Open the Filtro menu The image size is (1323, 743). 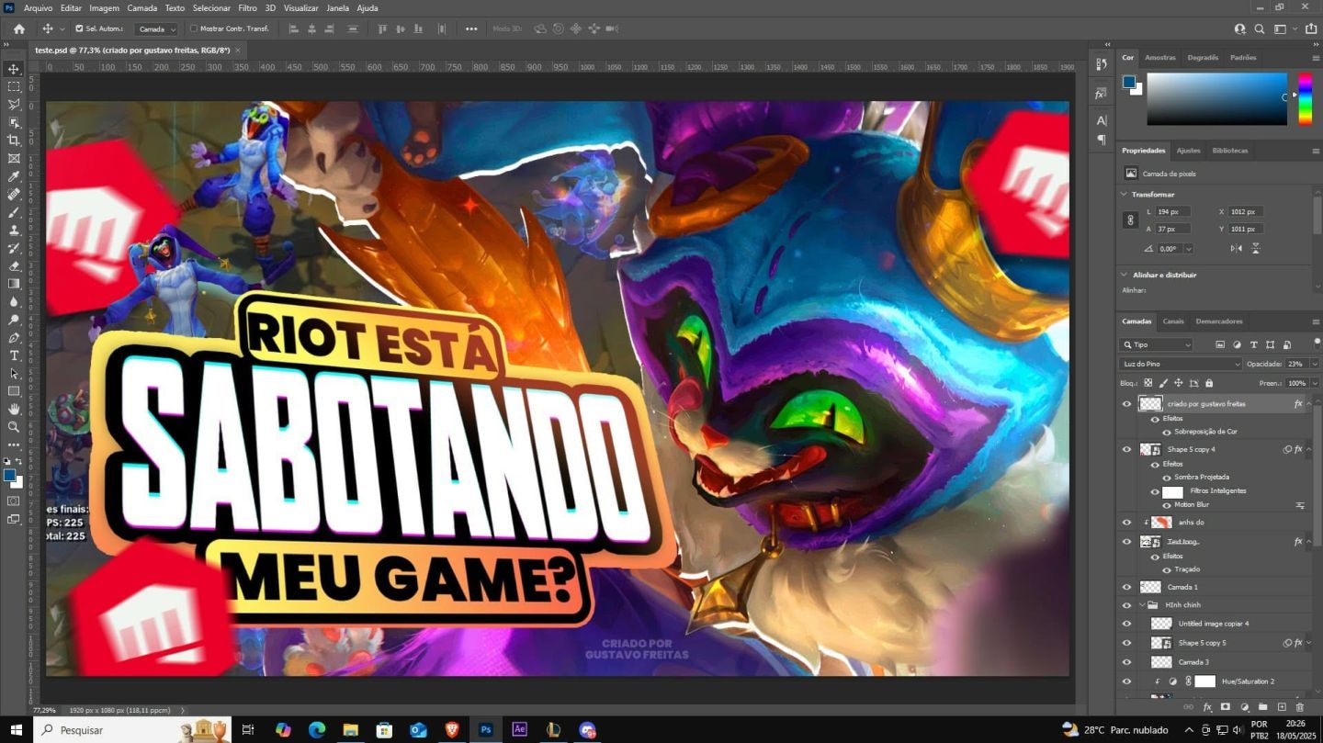pyautogui.click(x=247, y=7)
